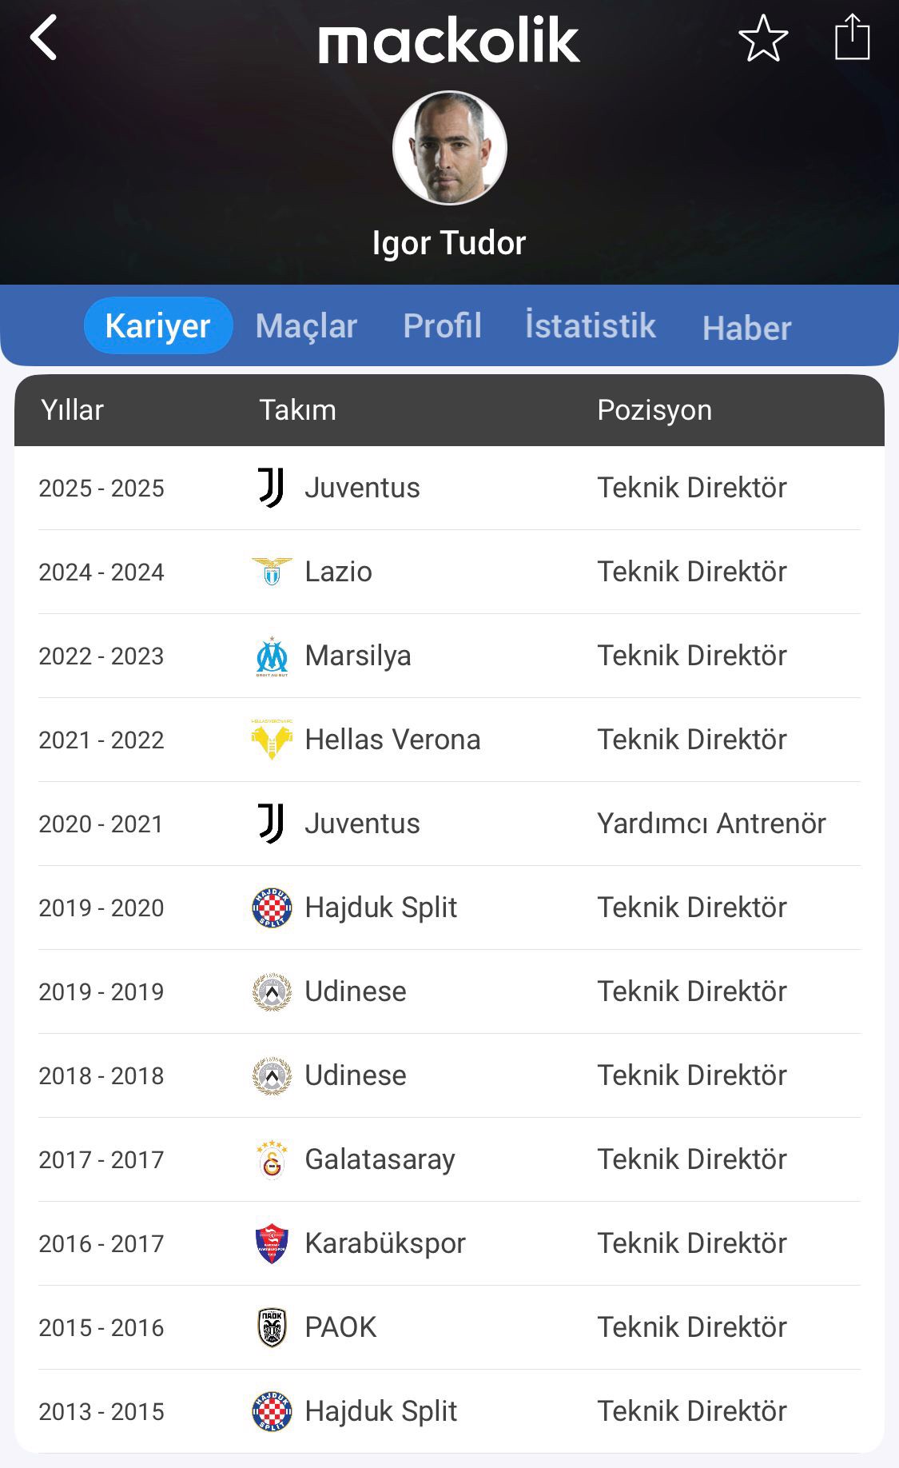
Task: Open the Profil tab
Action: point(442,326)
